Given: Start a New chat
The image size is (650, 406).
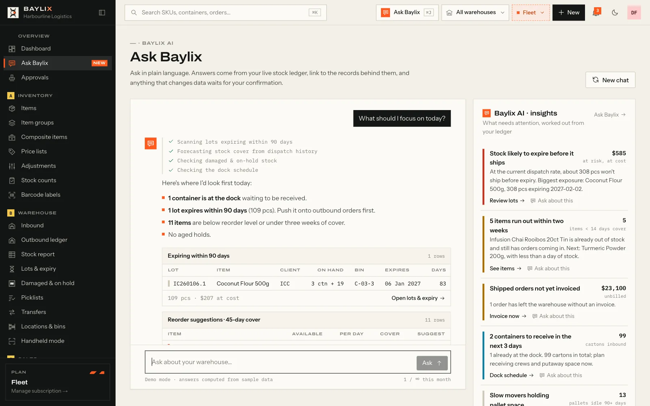Looking at the screenshot, I should point(610,80).
